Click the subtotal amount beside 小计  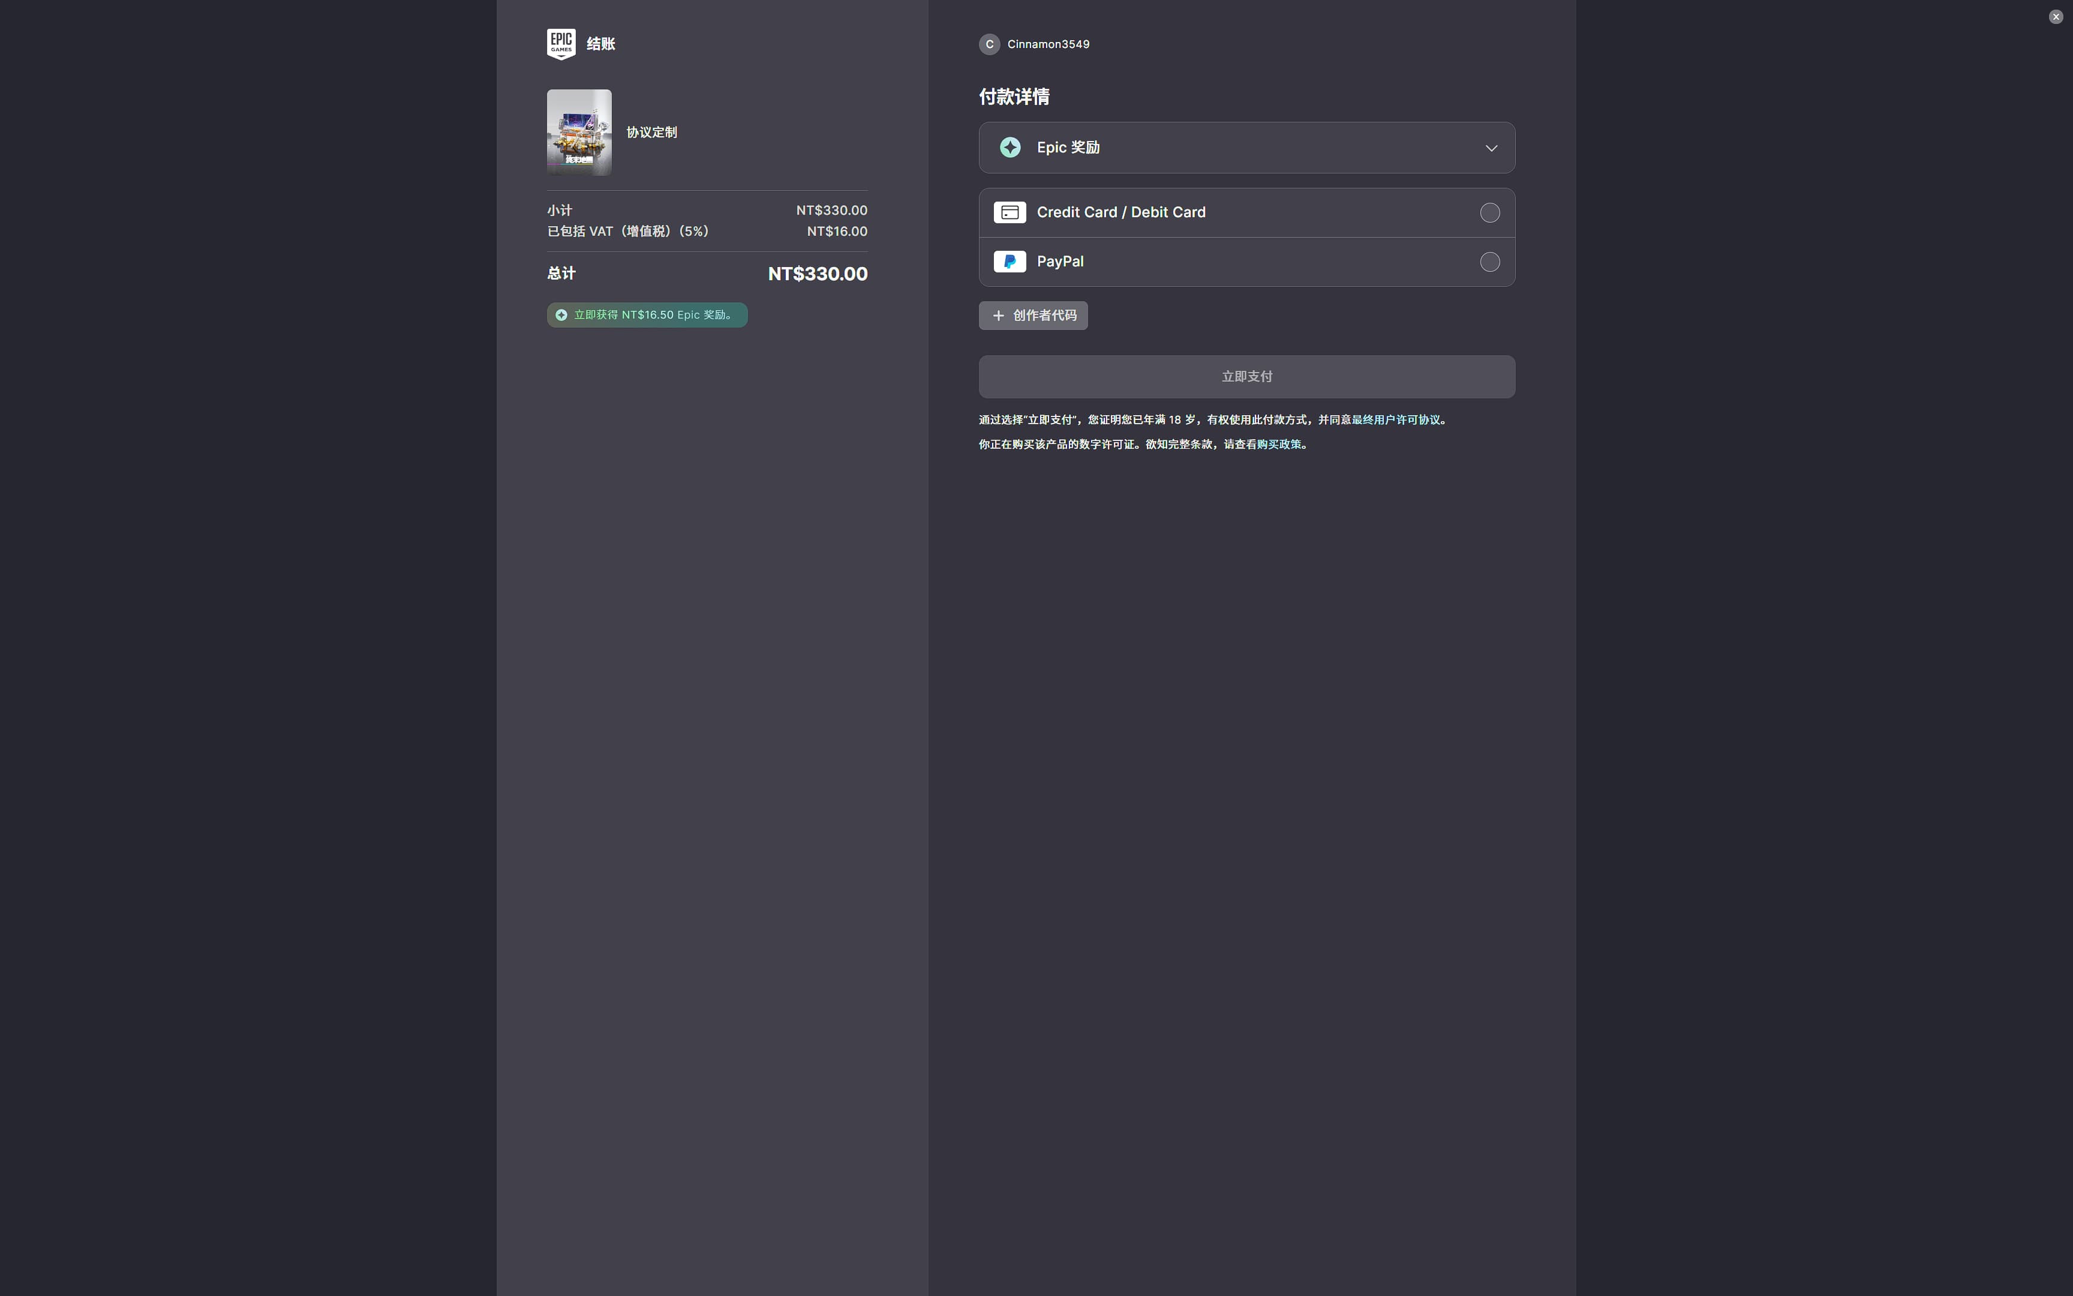click(831, 210)
